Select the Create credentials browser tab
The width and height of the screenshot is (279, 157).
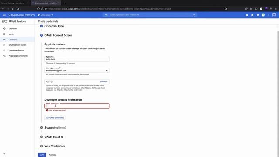click(x=46, y=3)
